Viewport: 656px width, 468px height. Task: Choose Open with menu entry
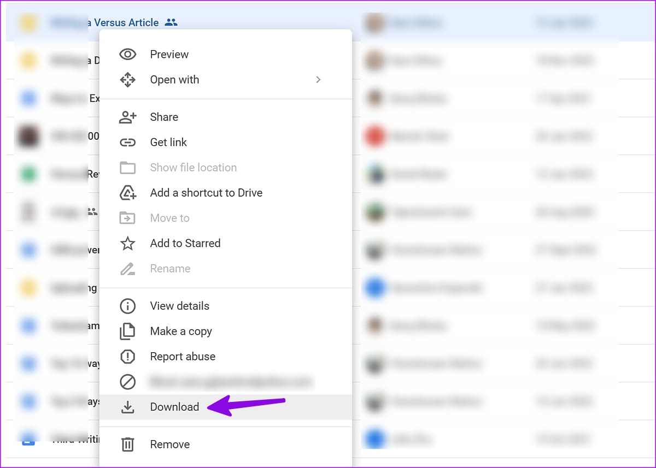225,80
